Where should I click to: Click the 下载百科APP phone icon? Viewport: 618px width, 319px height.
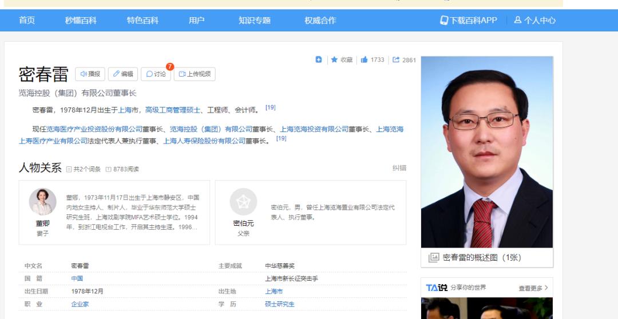[444, 21]
